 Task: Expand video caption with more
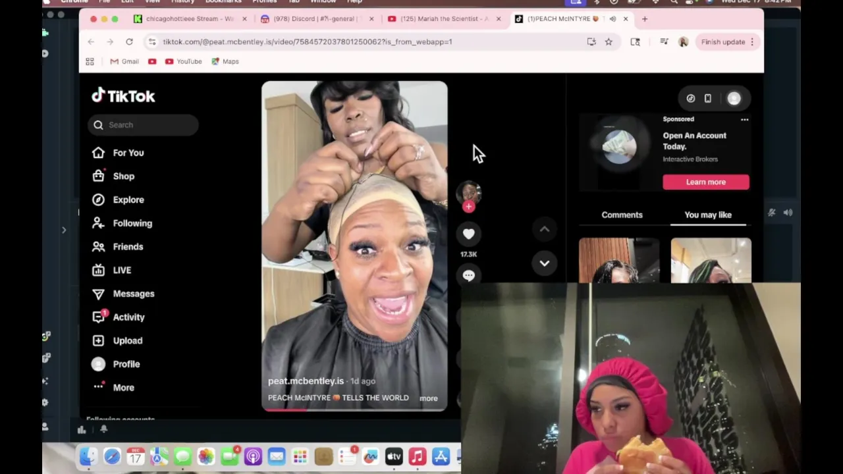coord(429,398)
